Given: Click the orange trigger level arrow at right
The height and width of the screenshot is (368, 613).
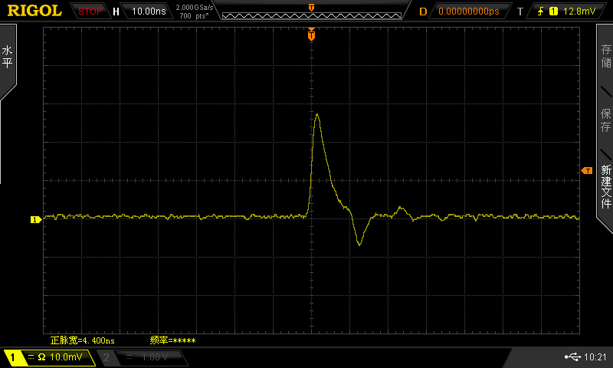Looking at the screenshot, I should [587, 170].
